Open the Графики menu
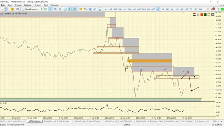 coord(28,5)
